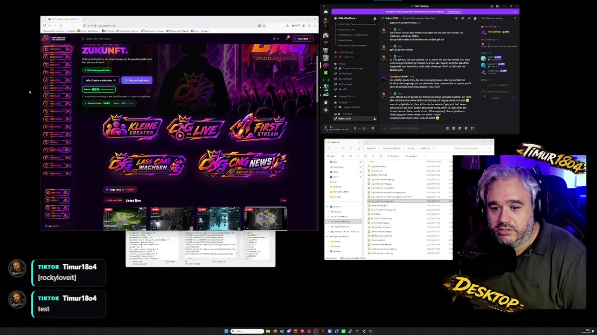Open the gift icon in Discord message bar
597x335 pixels.
coord(447,128)
